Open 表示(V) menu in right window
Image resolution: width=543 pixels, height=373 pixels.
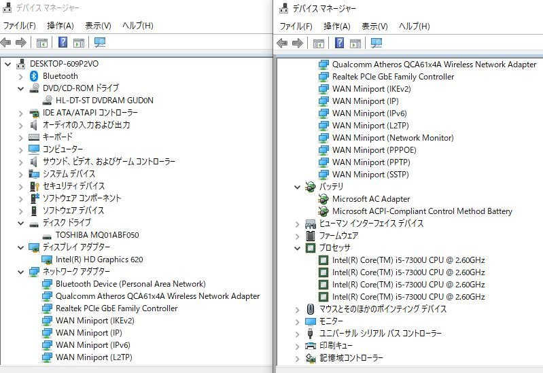click(x=374, y=26)
